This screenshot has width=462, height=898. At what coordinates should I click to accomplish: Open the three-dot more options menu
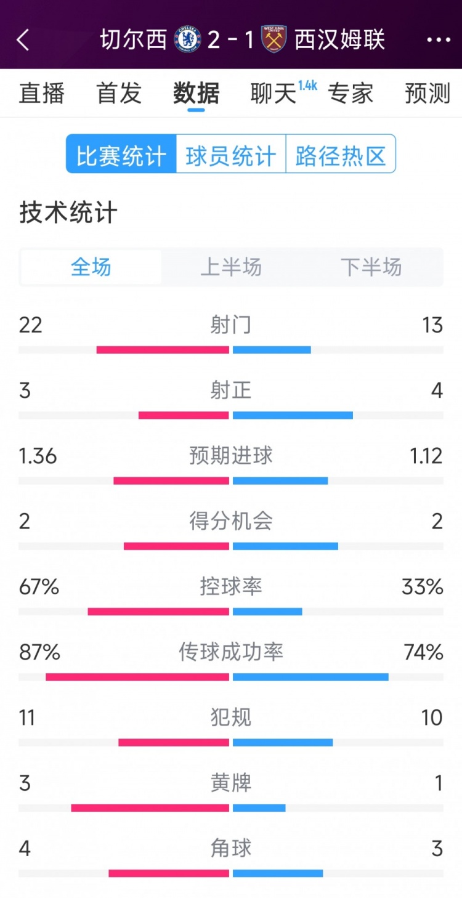click(x=438, y=39)
